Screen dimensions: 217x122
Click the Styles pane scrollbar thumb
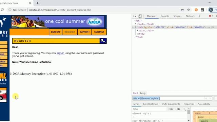189,112
